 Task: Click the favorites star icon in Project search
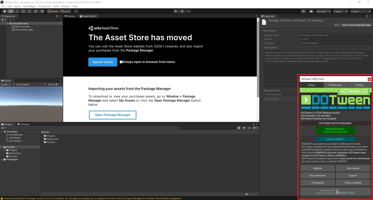point(249,128)
